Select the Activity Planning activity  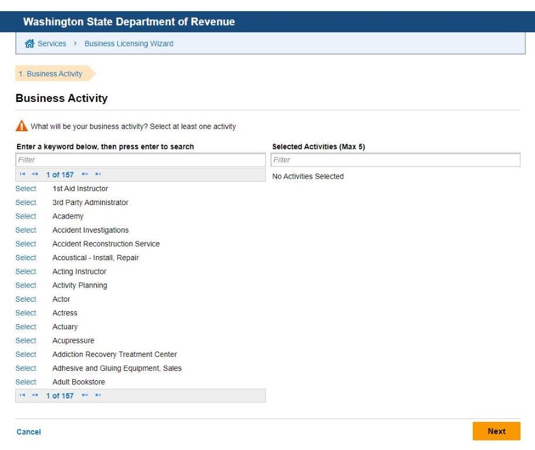point(26,285)
